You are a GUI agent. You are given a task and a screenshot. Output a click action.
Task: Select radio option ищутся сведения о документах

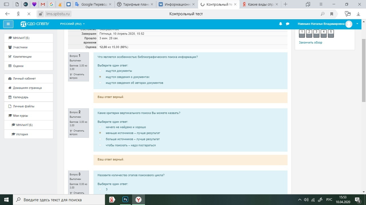point(100,77)
